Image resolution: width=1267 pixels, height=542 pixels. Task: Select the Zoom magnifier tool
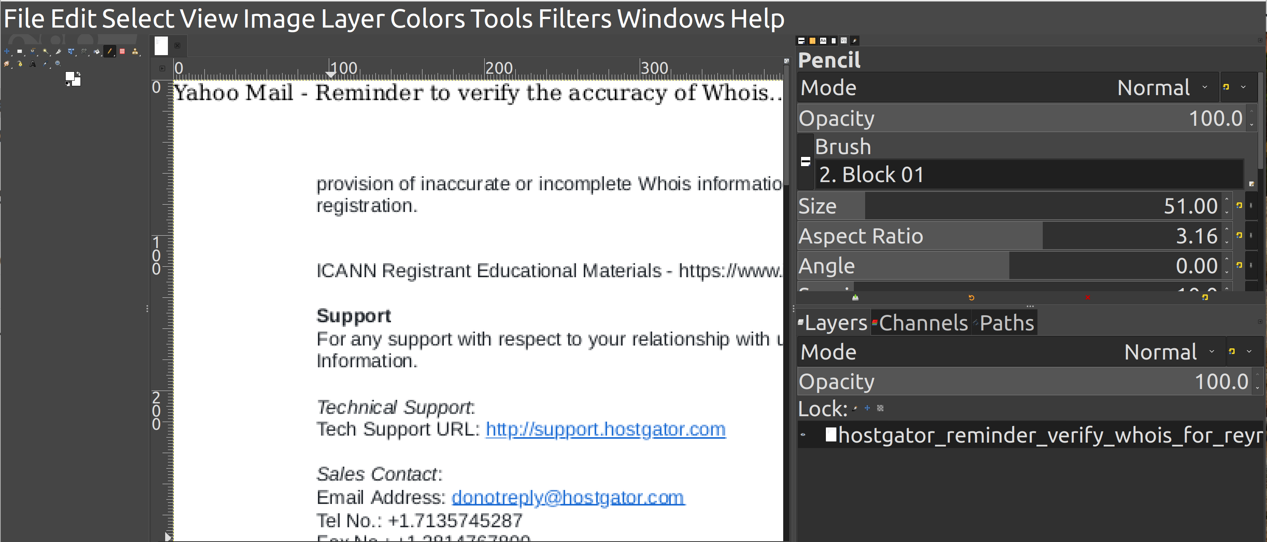pos(58,64)
